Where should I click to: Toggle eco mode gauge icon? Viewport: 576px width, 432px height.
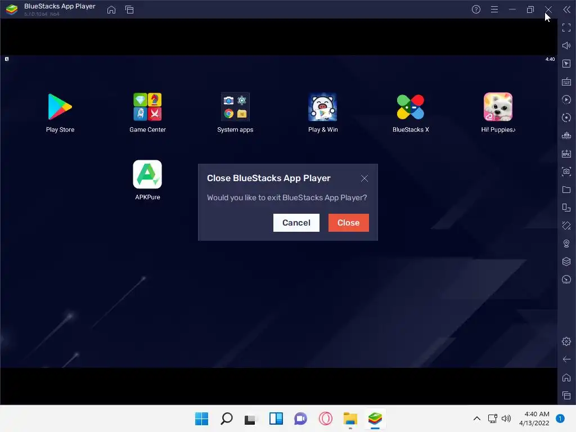(x=566, y=280)
